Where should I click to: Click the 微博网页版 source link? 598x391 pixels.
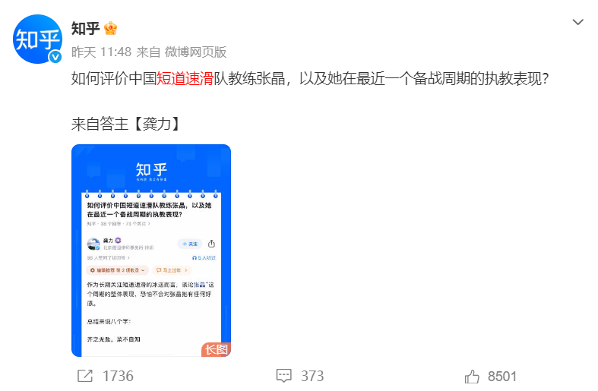point(195,52)
